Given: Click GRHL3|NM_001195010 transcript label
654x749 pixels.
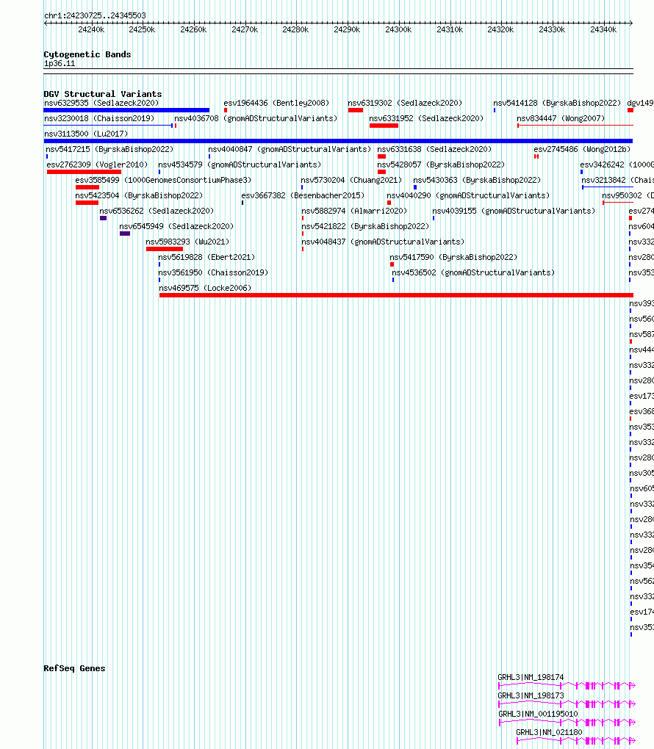Looking at the screenshot, I should pos(539,714).
